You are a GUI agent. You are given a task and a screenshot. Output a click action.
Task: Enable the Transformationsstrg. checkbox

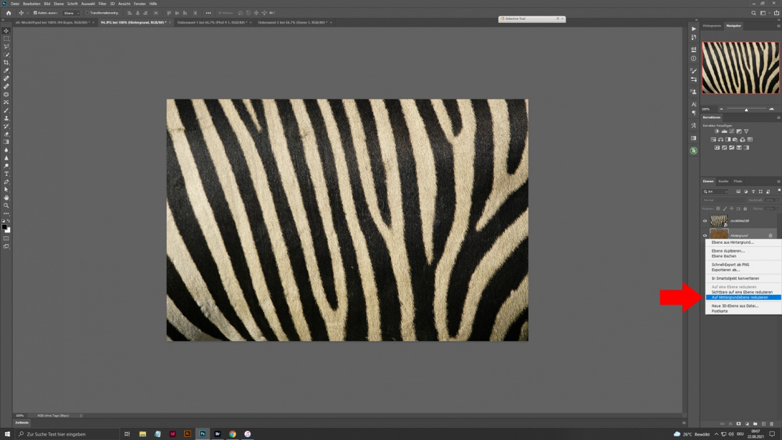pos(87,13)
